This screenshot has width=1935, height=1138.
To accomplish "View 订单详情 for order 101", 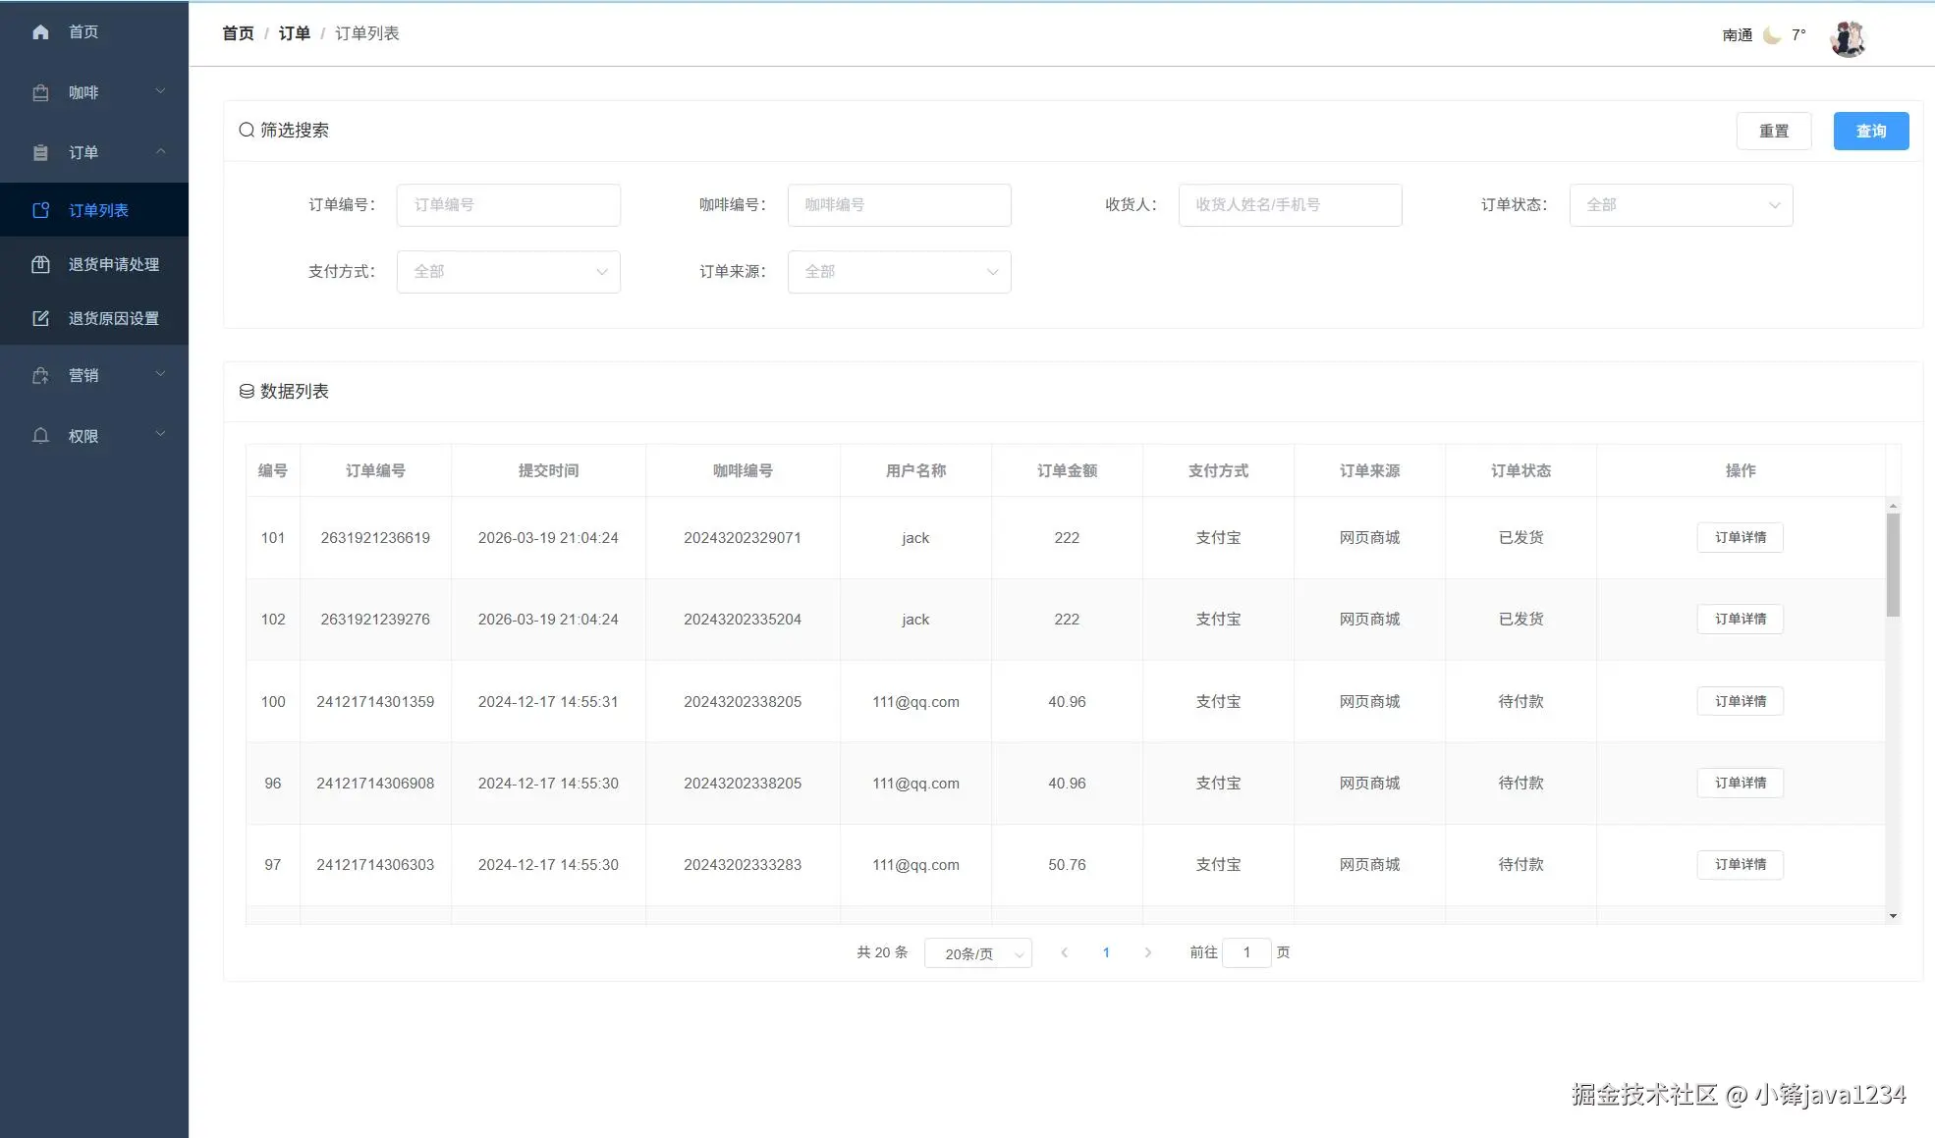I will pyautogui.click(x=1740, y=538).
